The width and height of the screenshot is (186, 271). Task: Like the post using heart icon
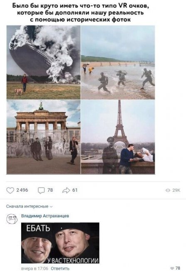[x=10, y=190]
